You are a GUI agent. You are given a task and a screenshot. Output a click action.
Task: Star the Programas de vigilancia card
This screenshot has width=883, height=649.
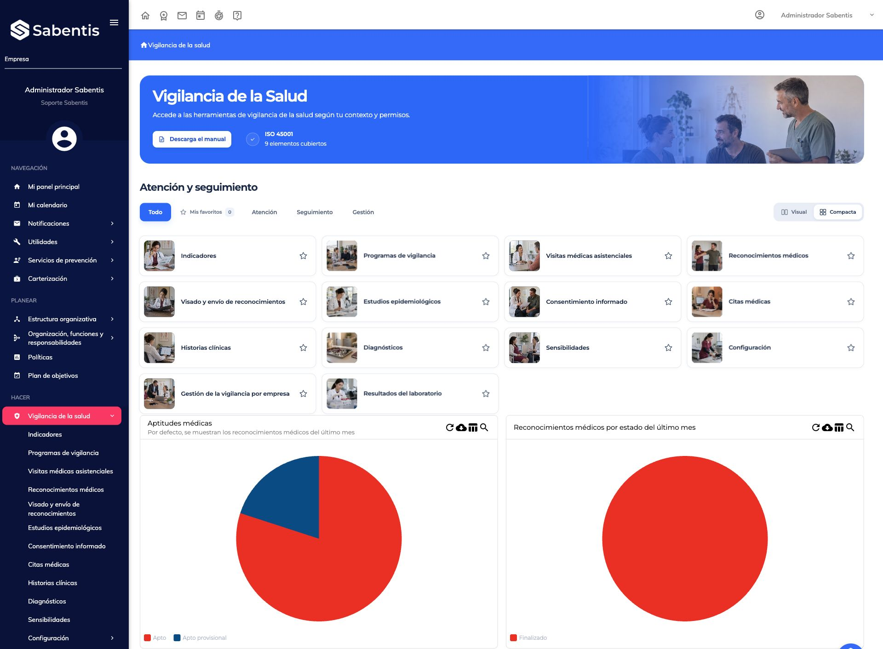pyautogui.click(x=486, y=256)
